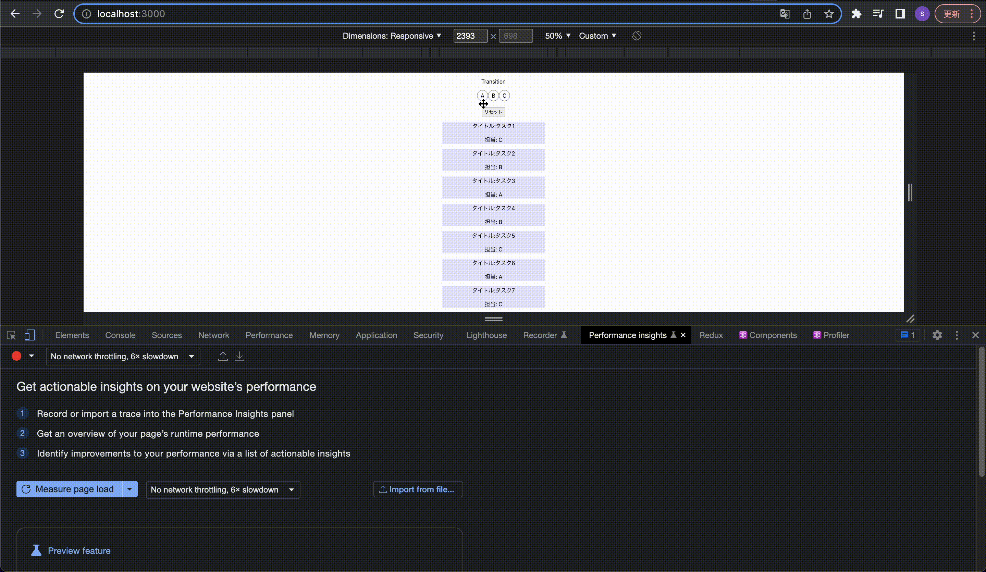This screenshot has width=986, height=572.
Task: Select the round A filter button
Action: pos(482,96)
